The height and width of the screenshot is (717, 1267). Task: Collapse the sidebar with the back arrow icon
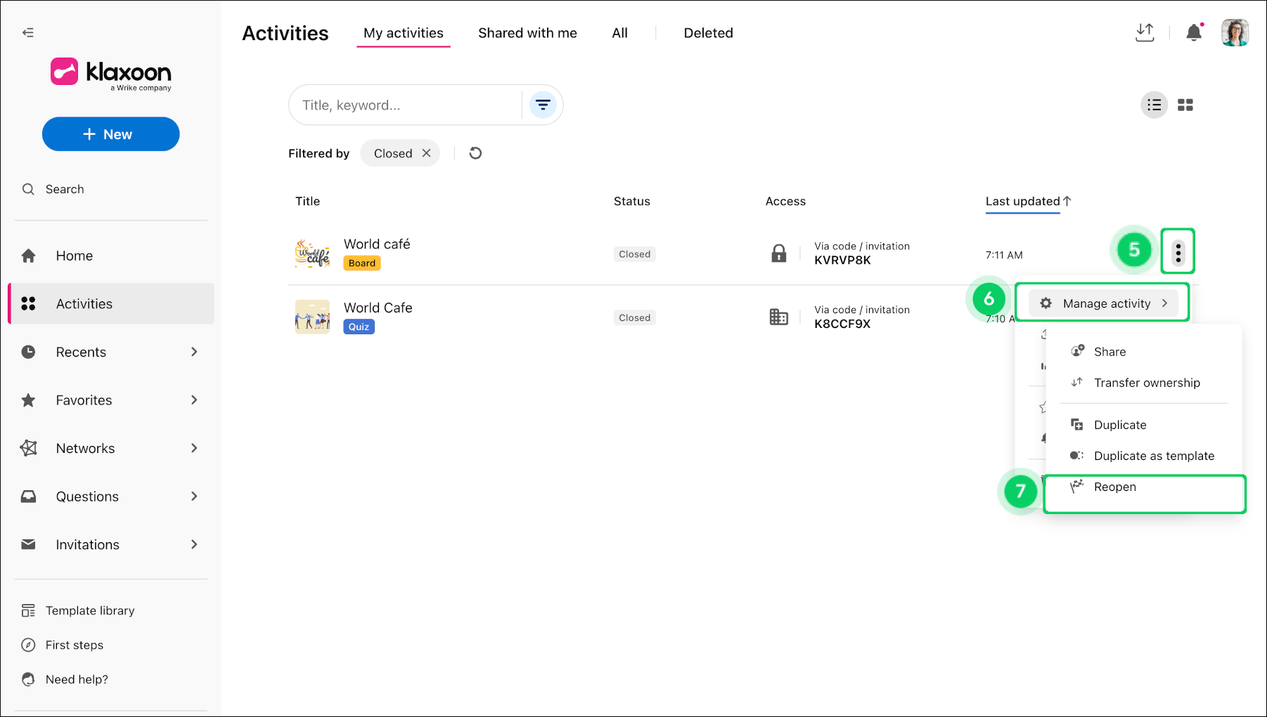click(28, 32)
